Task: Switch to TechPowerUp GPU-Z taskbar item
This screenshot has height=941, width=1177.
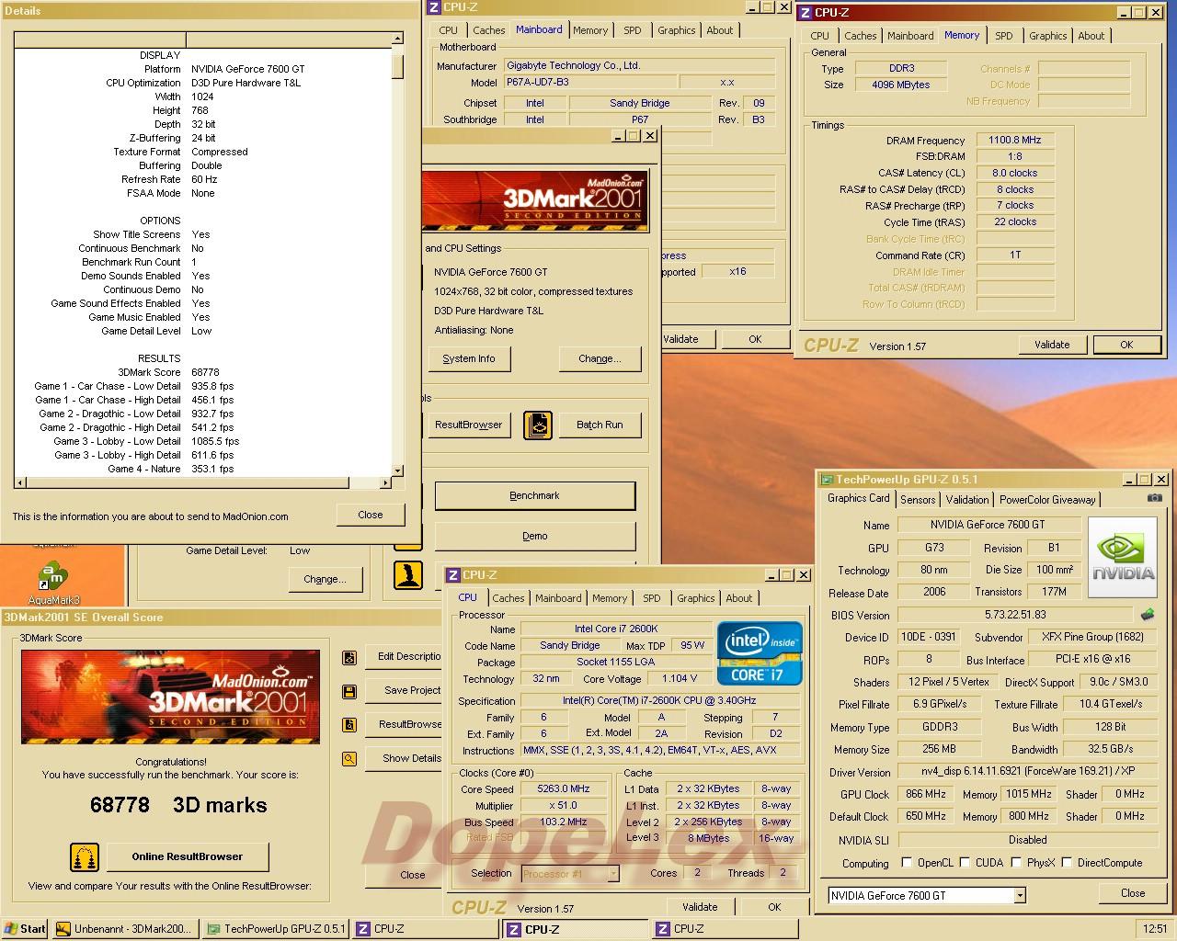Action: pyautogui.click(x=275, y=929)
